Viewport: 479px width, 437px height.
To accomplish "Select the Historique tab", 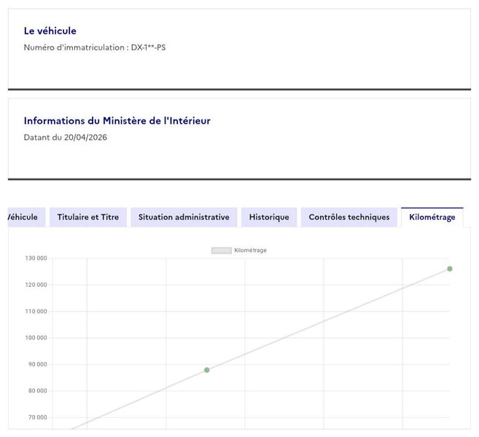I will (x=269, y=217).
